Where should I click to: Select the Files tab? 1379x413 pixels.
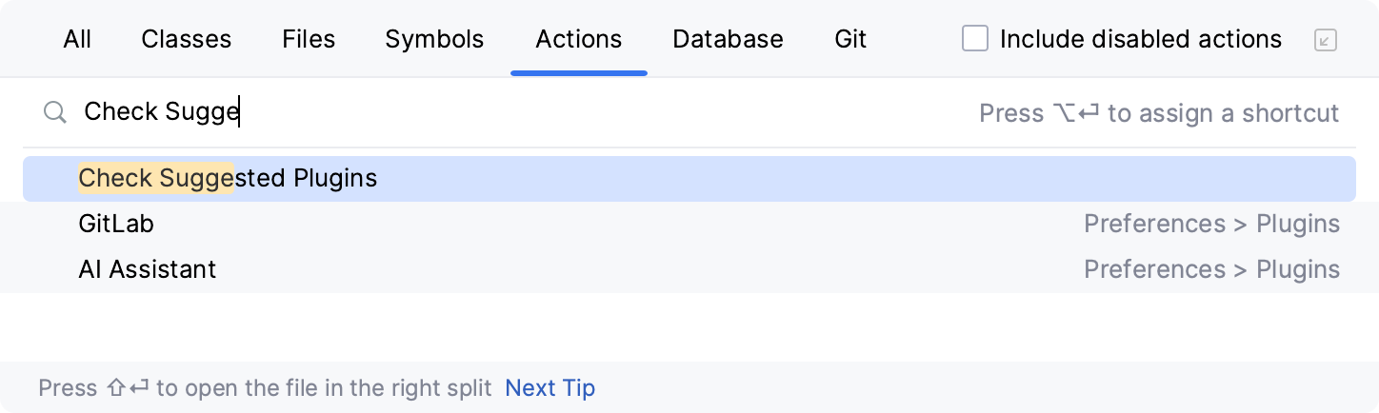point(309,39)
